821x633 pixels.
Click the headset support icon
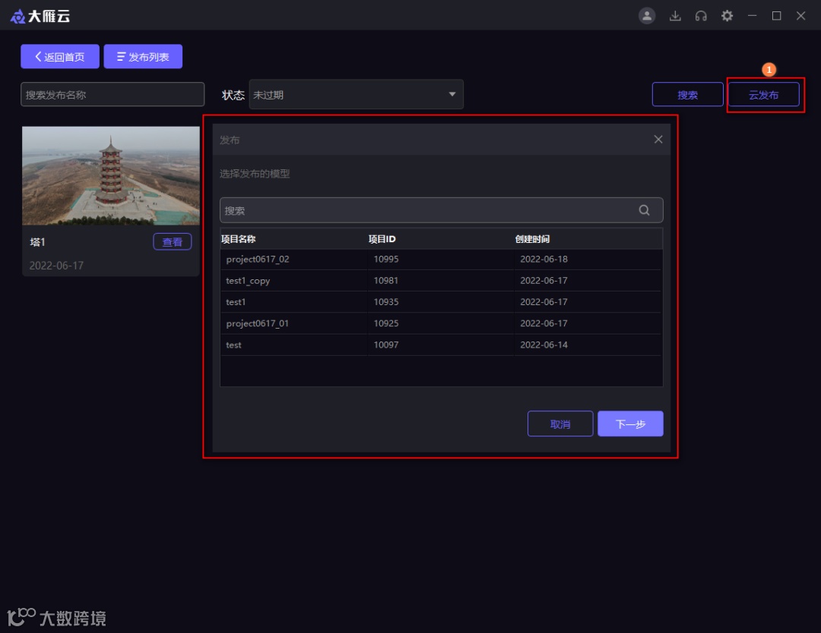701,16
